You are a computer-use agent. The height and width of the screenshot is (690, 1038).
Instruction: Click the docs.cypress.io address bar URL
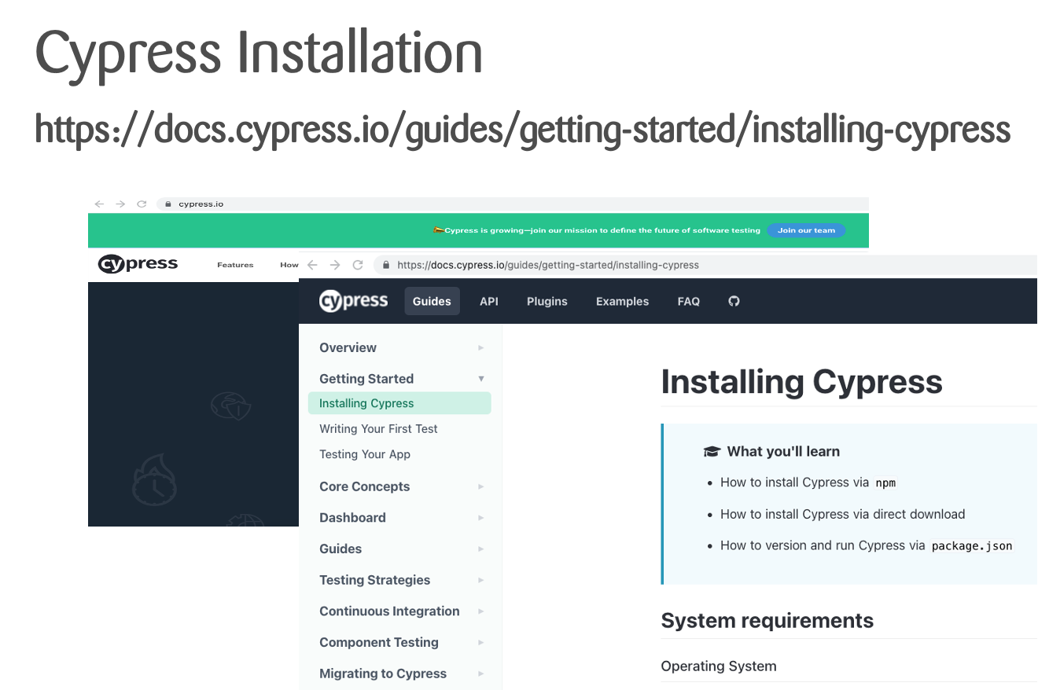pos(548,265)
